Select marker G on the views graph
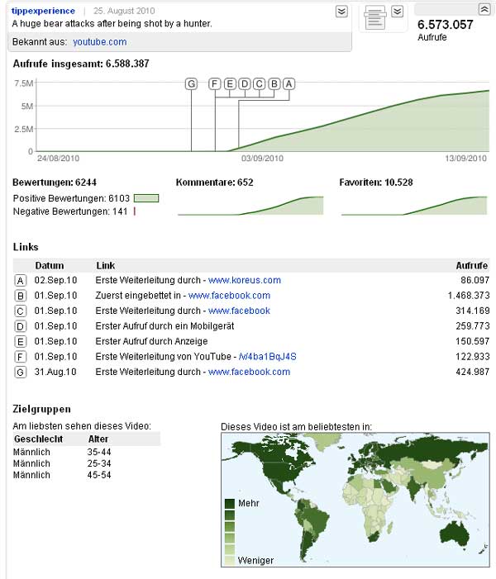The height and width of the screenshot is (579, 496). (191, 84)
